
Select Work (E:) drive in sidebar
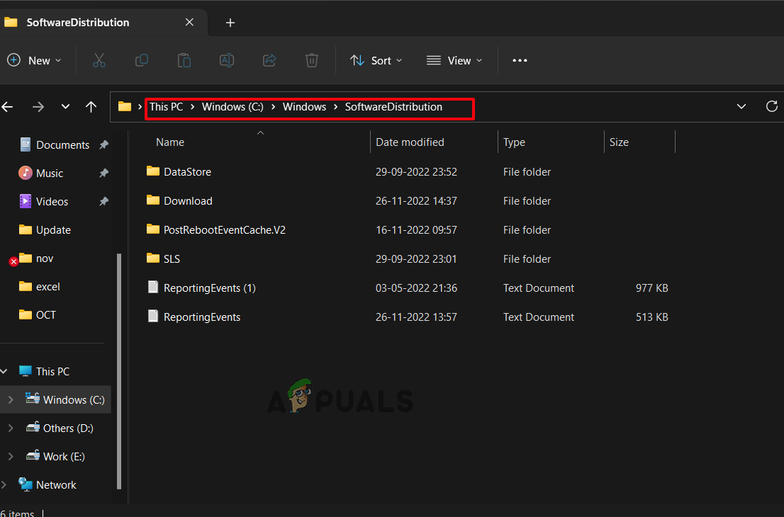click(64, 457)
